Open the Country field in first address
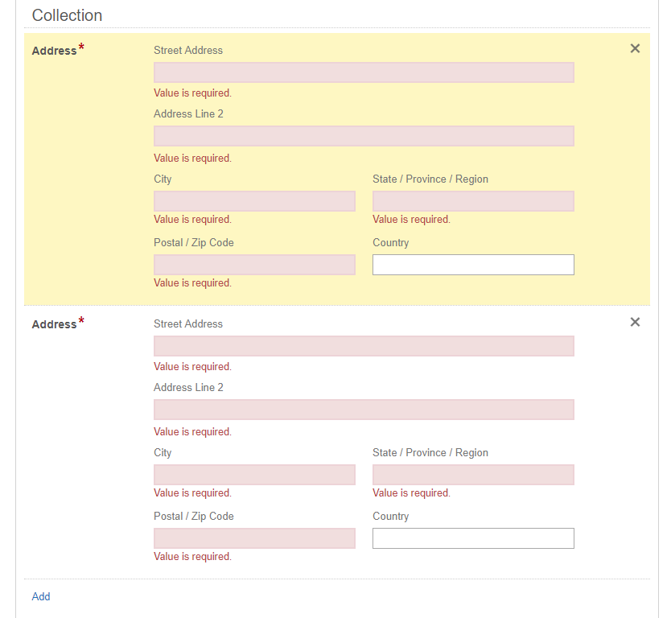Screen dimensions: 671x618 pos(473,265)
